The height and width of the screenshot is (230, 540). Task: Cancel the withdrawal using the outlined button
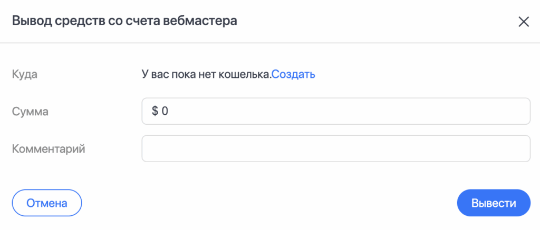click(47, 203)
